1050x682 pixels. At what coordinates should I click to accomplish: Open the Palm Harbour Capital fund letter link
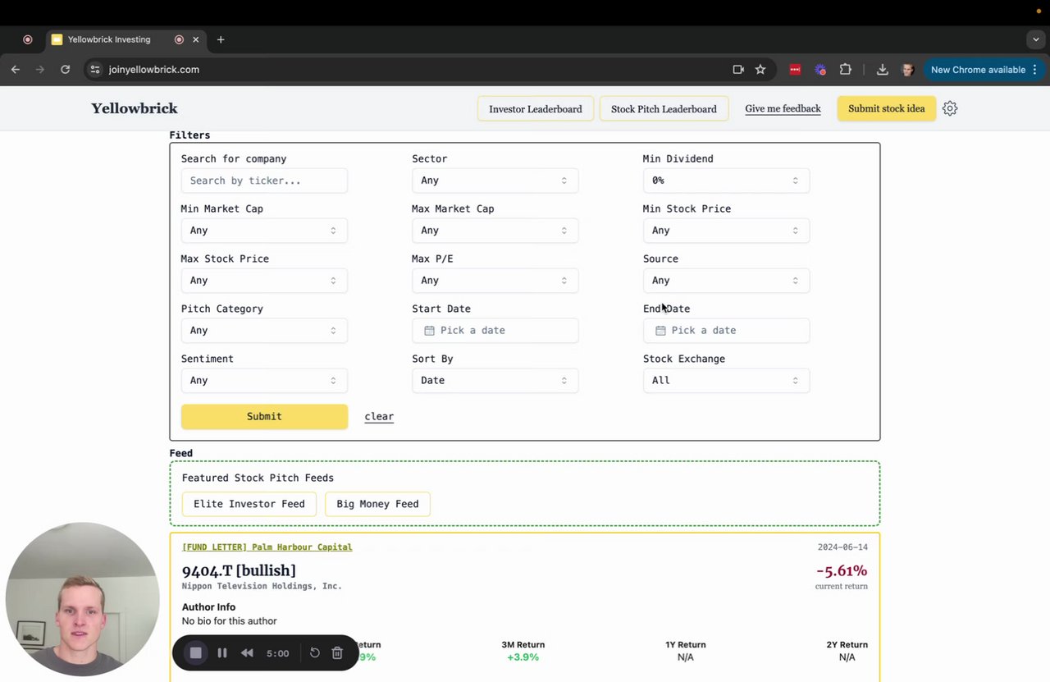point(267,547)
